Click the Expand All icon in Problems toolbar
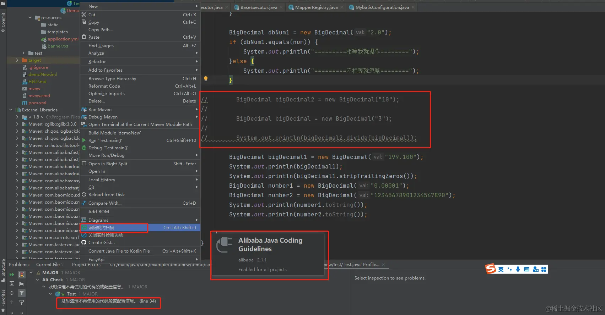605x315 pixels. click(12, 284)
